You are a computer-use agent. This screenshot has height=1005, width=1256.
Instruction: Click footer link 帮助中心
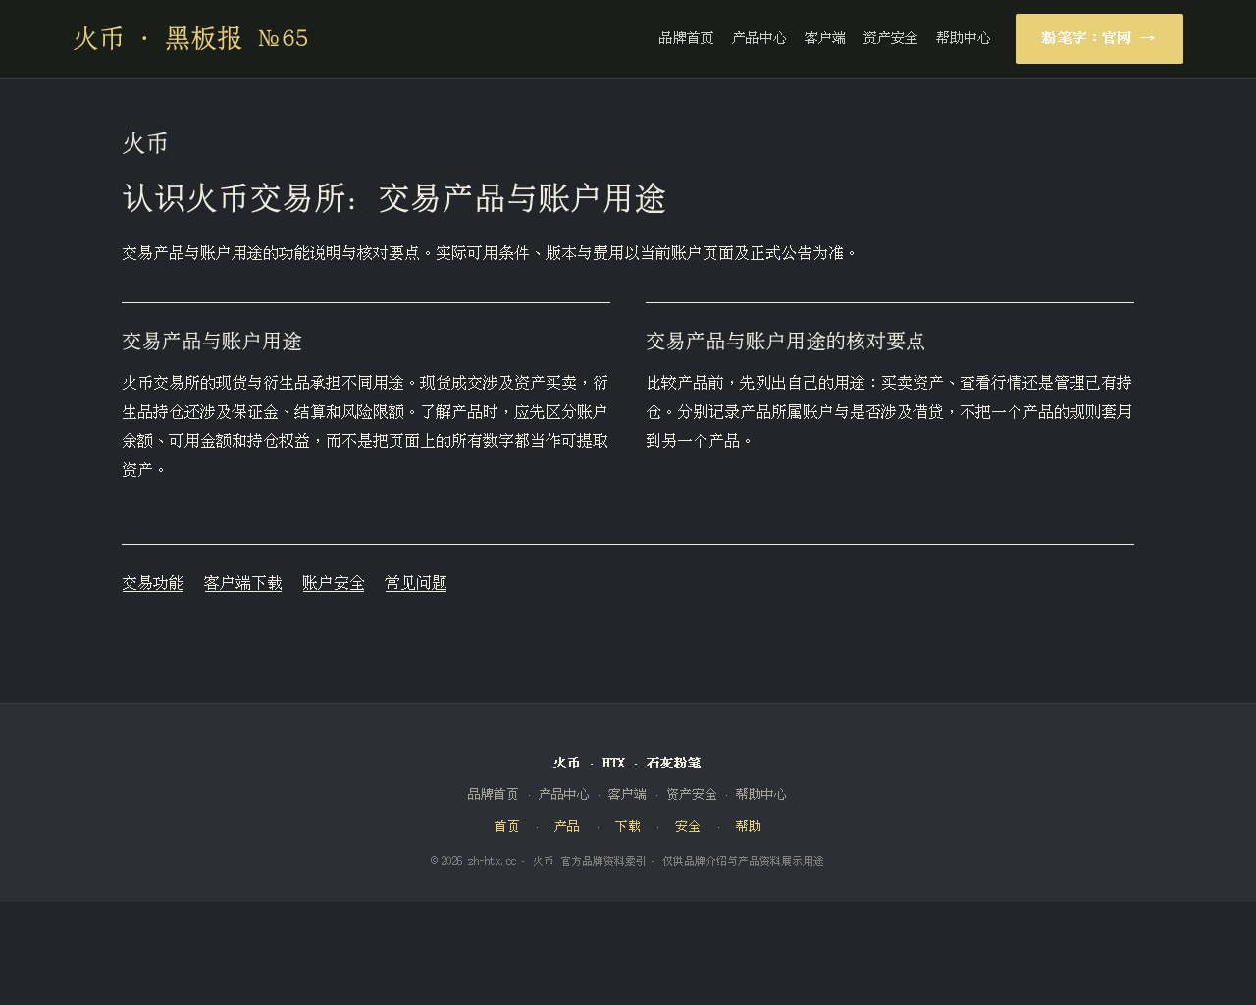click(x=761, y=794)
